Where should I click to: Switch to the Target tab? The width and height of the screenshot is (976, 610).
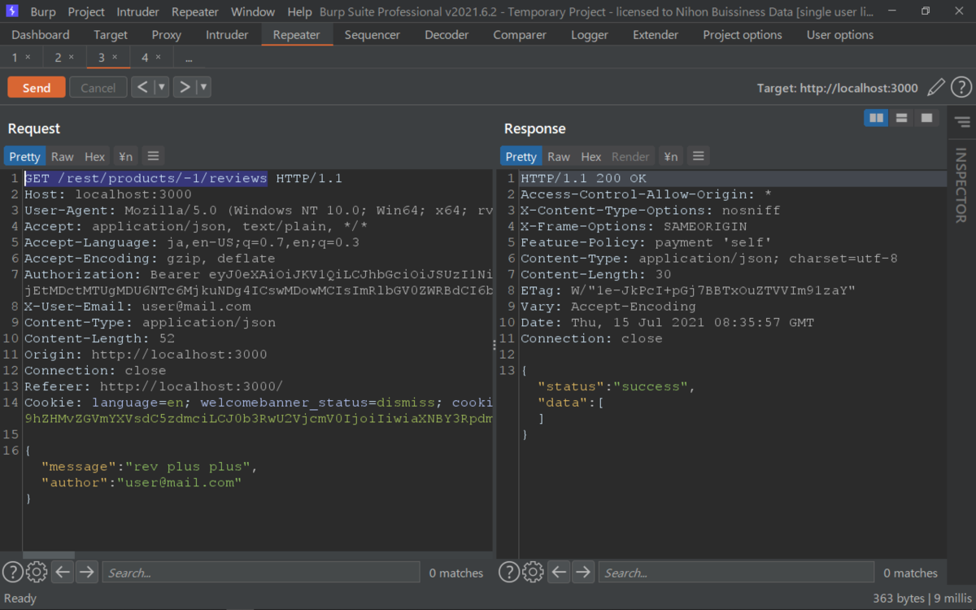click(x=111, y=35)
